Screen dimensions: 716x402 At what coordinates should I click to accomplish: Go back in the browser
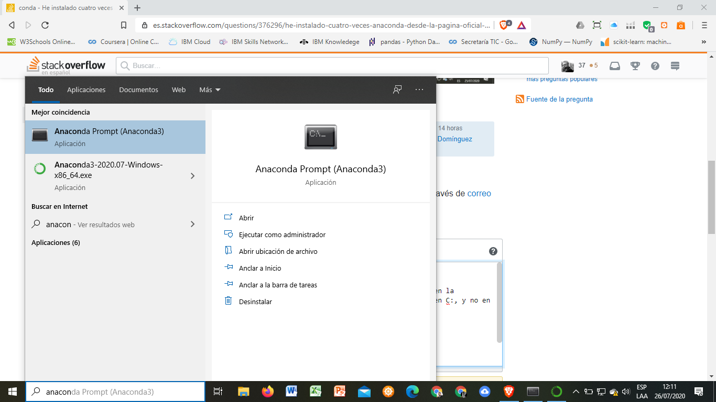click(x=12, y=25)
